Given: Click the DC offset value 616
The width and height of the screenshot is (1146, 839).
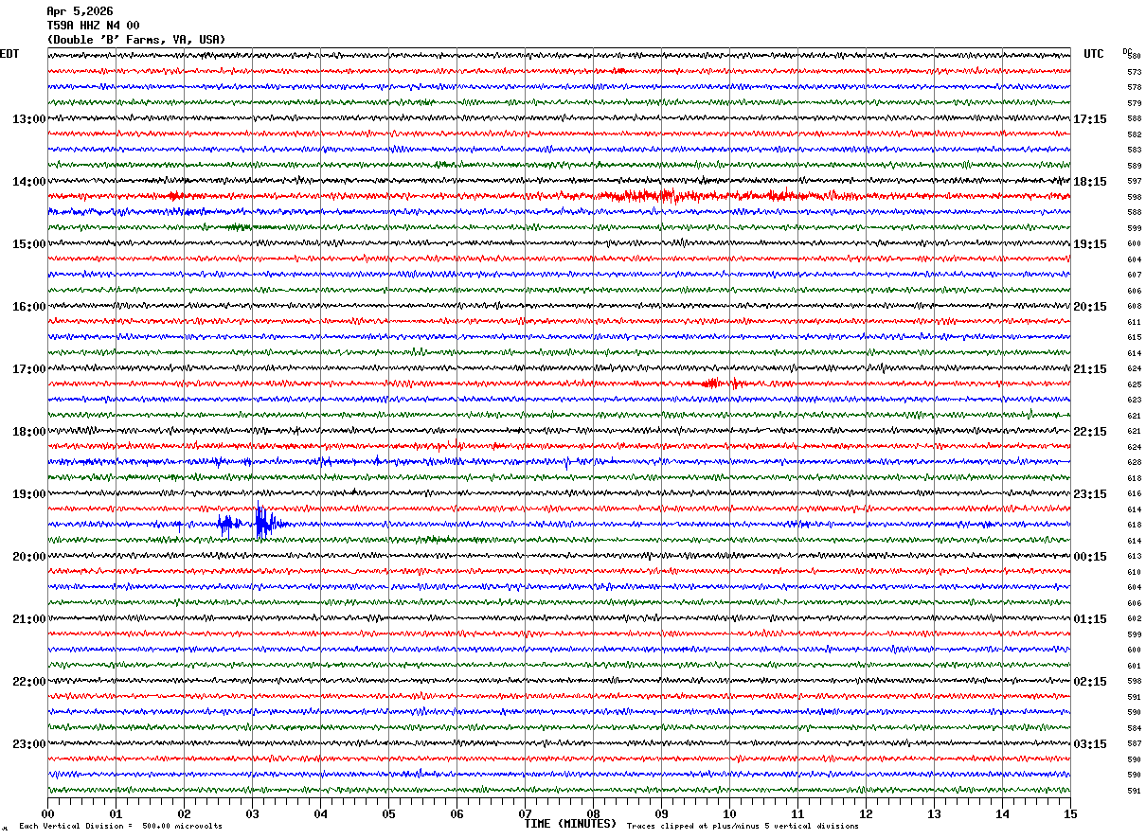Looking at the screenshot, I should tap(1134, 493).
